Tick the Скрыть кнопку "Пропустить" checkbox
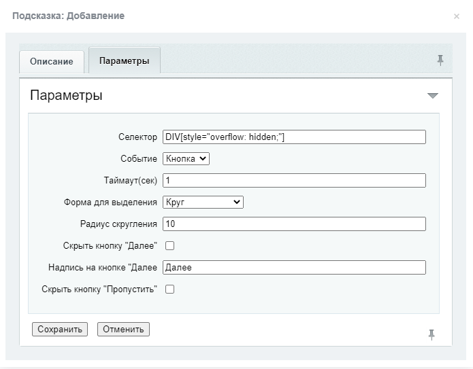Screen dimensions: 473x369 click(x=170, y=289)
